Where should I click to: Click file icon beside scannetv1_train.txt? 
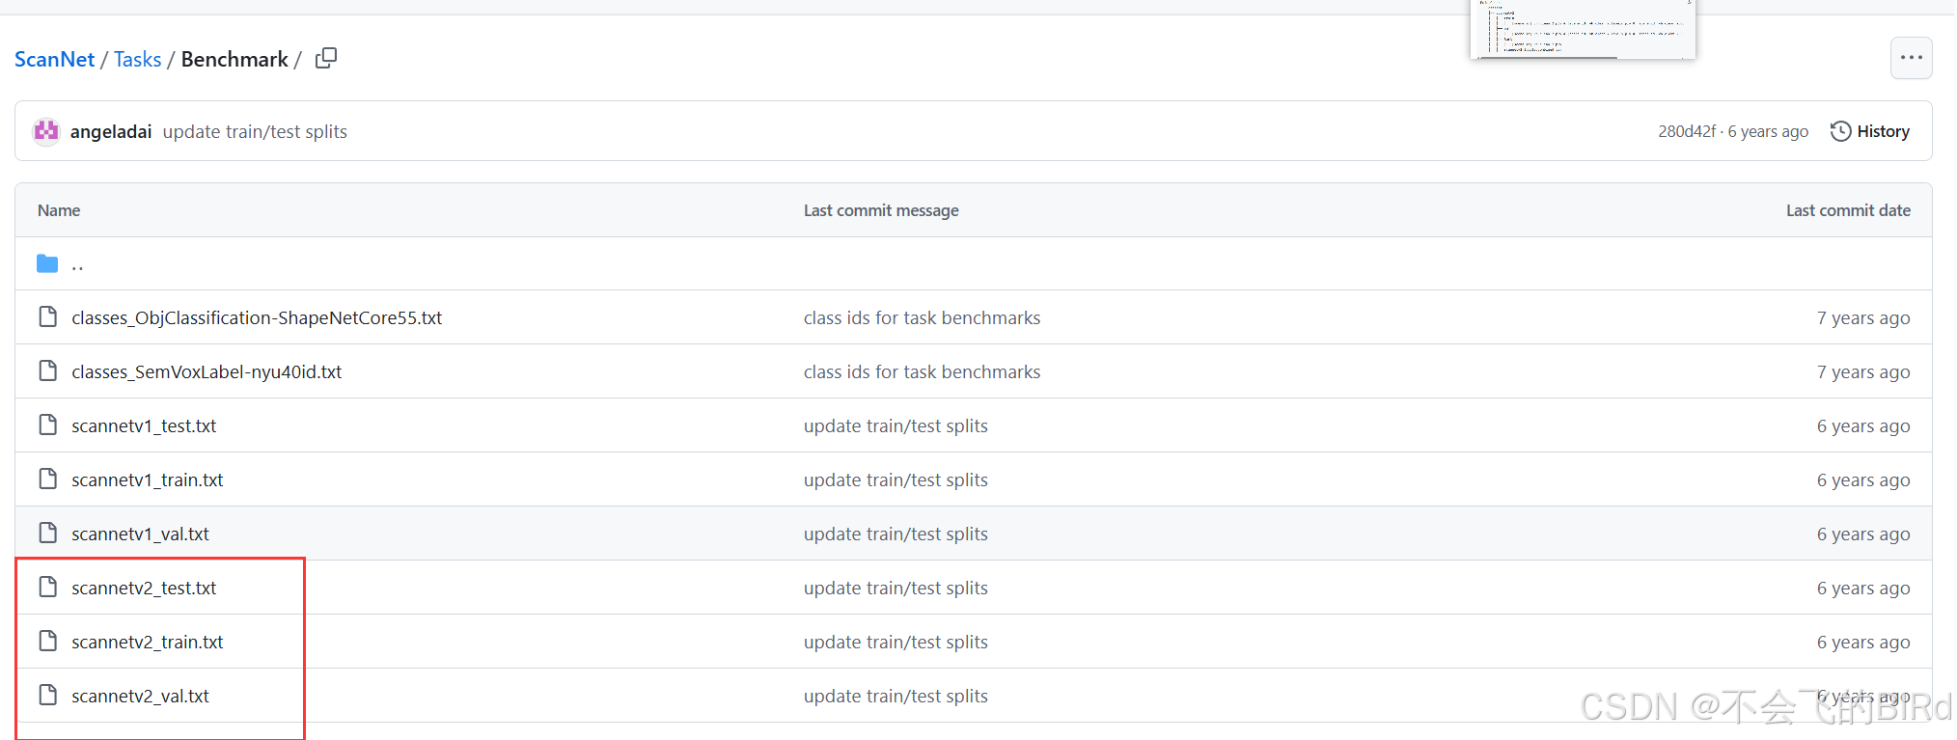47,480
